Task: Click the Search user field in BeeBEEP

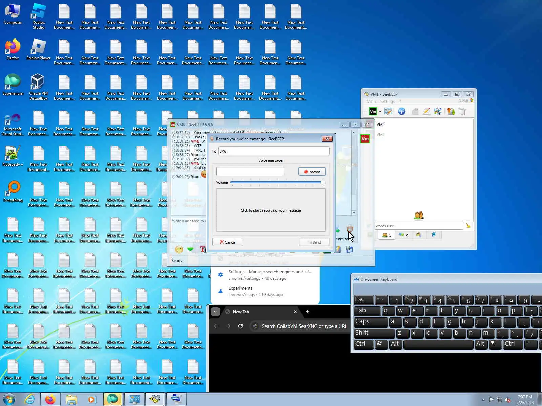Action: click(x=419, y=226)
